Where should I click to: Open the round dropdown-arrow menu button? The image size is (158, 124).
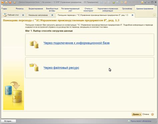point(6,2)
